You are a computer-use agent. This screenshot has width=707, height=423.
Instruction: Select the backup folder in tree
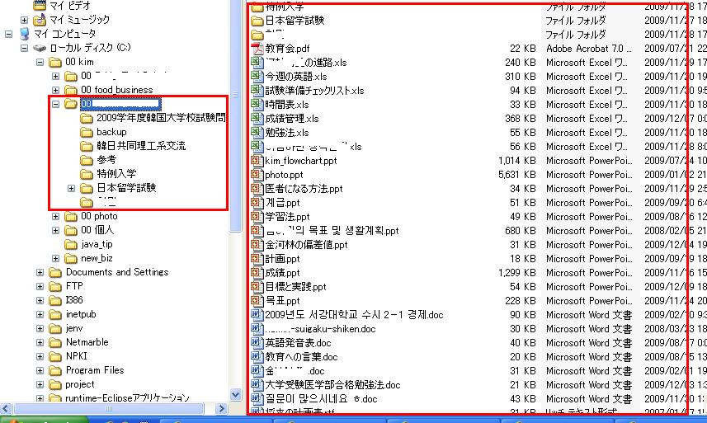point(111,132)
